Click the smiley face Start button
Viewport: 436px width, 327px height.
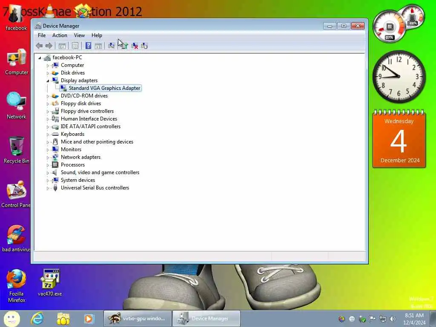tap(11, 318)
